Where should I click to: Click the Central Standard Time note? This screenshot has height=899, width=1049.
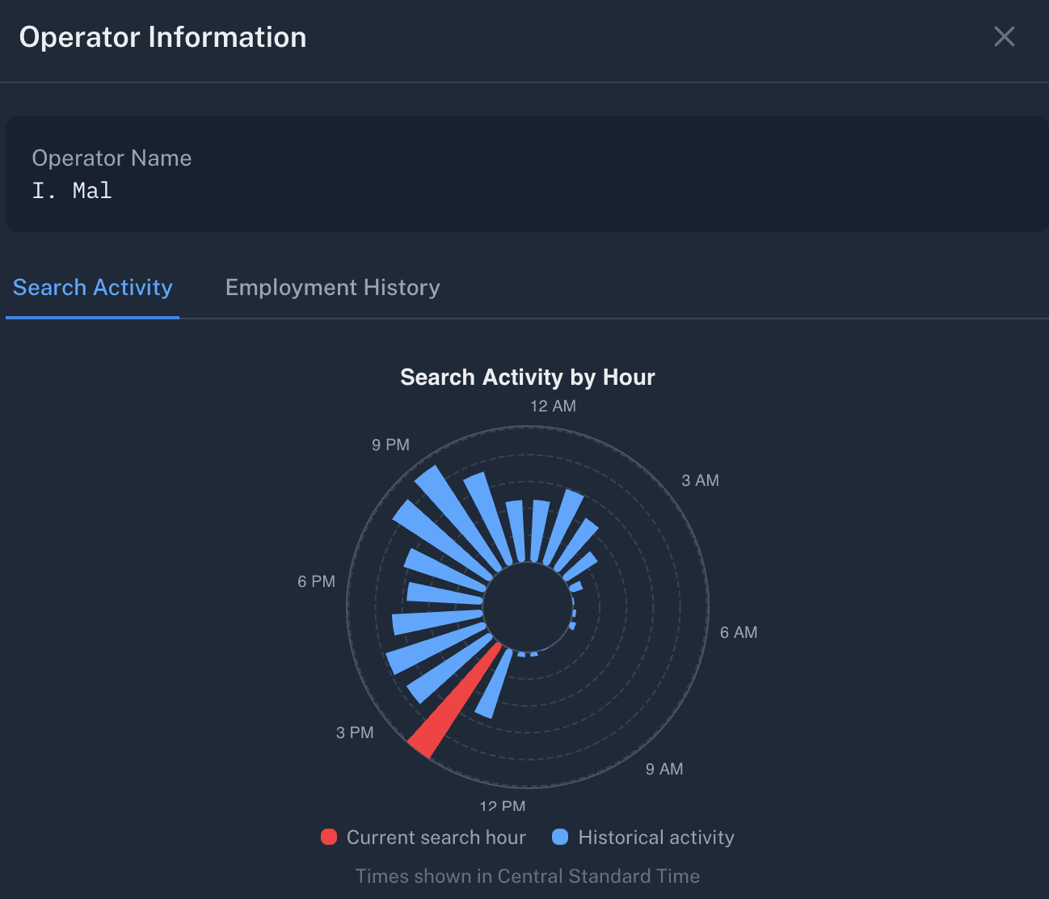[x=527, y=876]
